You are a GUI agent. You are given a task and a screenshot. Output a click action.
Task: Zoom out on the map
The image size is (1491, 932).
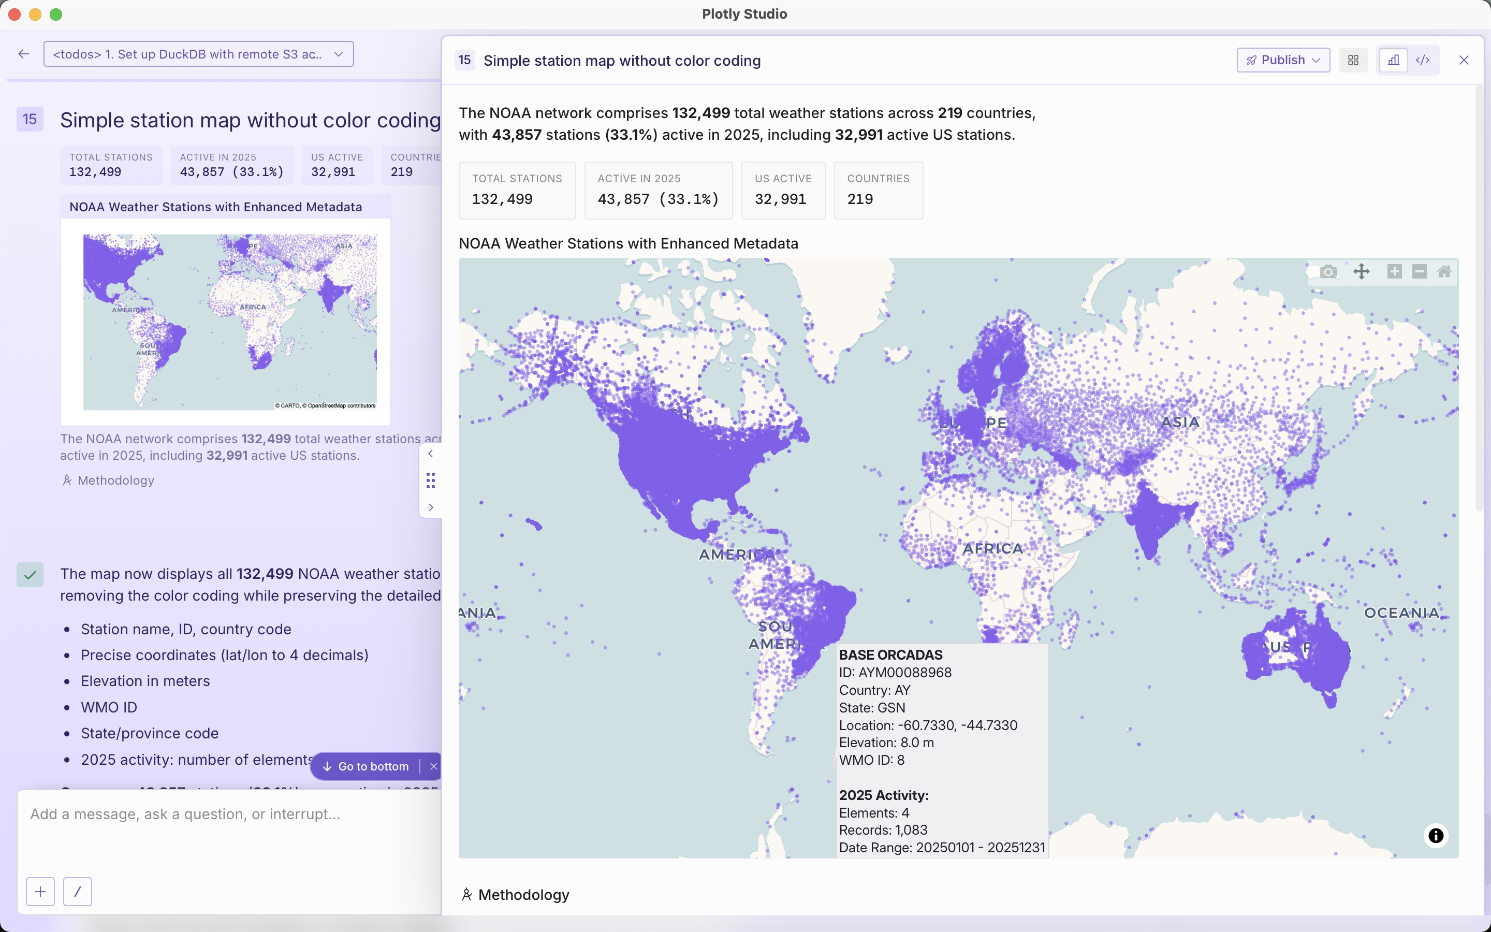tap(1419, 271)
